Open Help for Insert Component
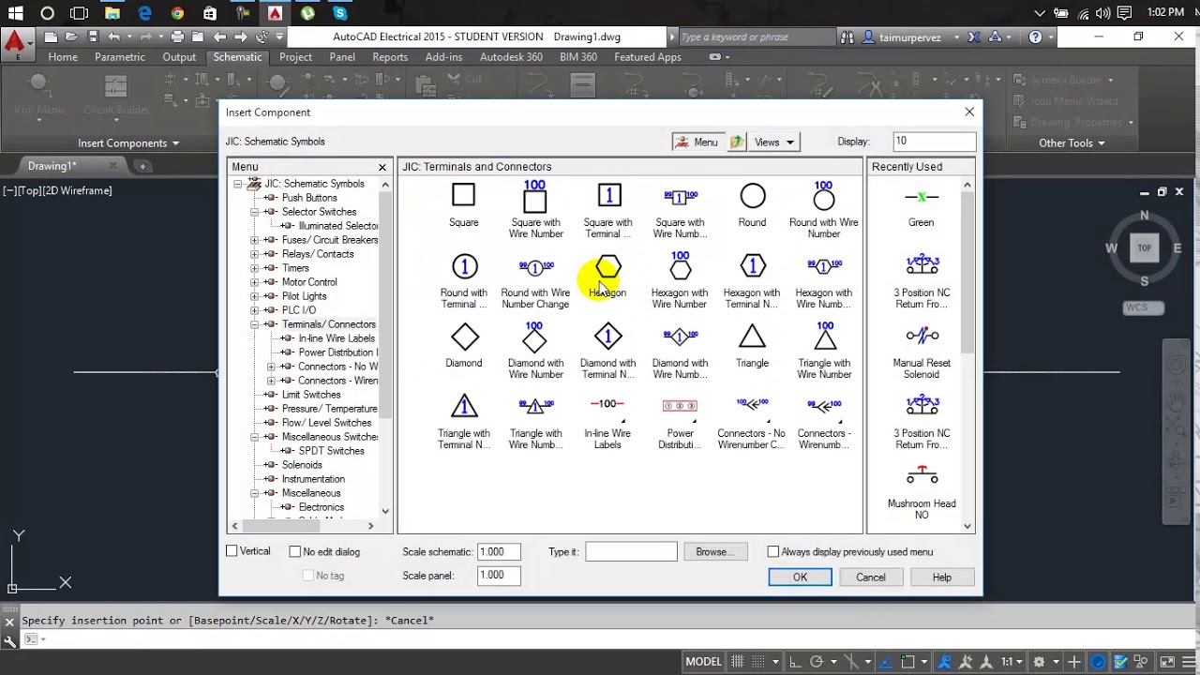 coord(941,577)
